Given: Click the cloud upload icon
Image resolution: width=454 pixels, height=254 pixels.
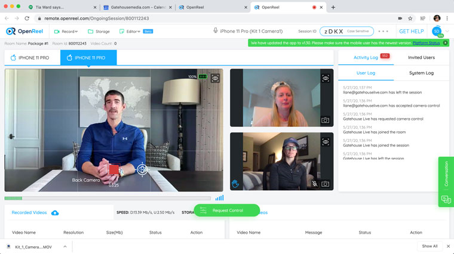Looking at the screenshot, I should (55, 213).
